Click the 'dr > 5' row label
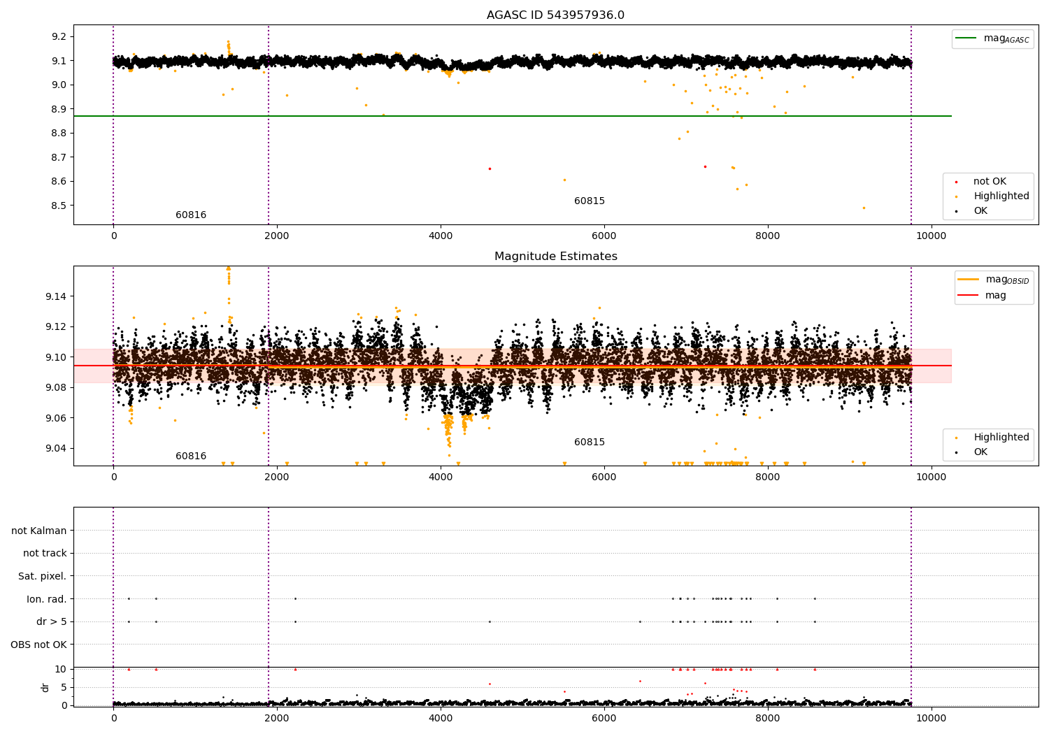The width and height of the screenshot is (1049, 734). coord(52,622)
